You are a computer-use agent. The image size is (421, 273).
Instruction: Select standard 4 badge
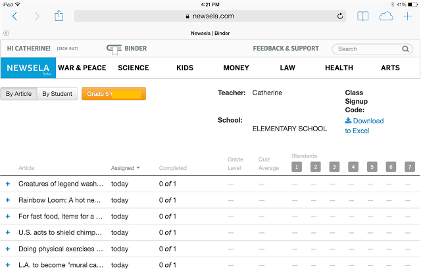pos(353,167)
